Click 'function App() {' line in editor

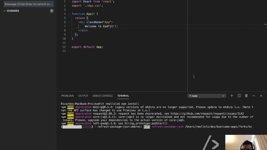point(85,14)
